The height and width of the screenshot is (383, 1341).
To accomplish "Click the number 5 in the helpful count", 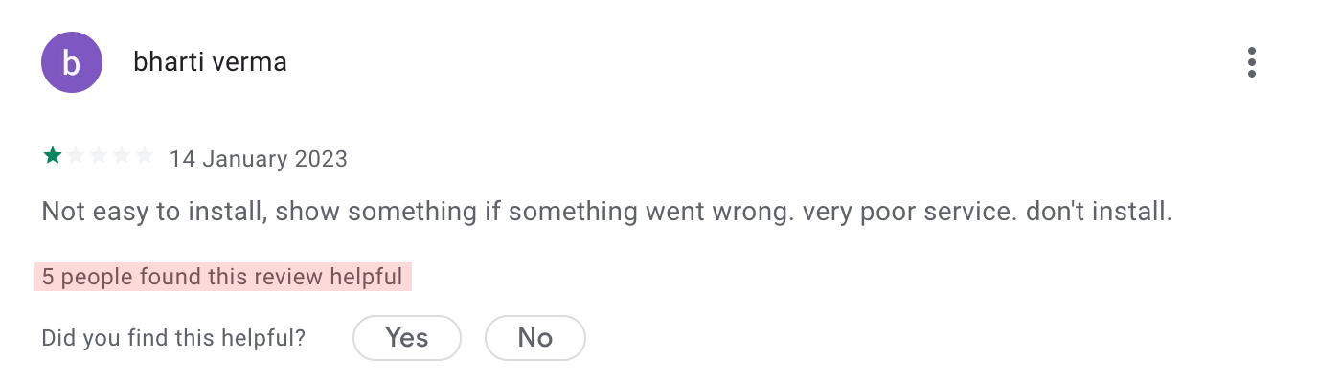I will click(x=48, y=278).
